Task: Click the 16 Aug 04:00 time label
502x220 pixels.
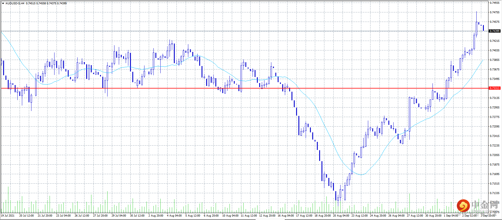Action: 286,216
